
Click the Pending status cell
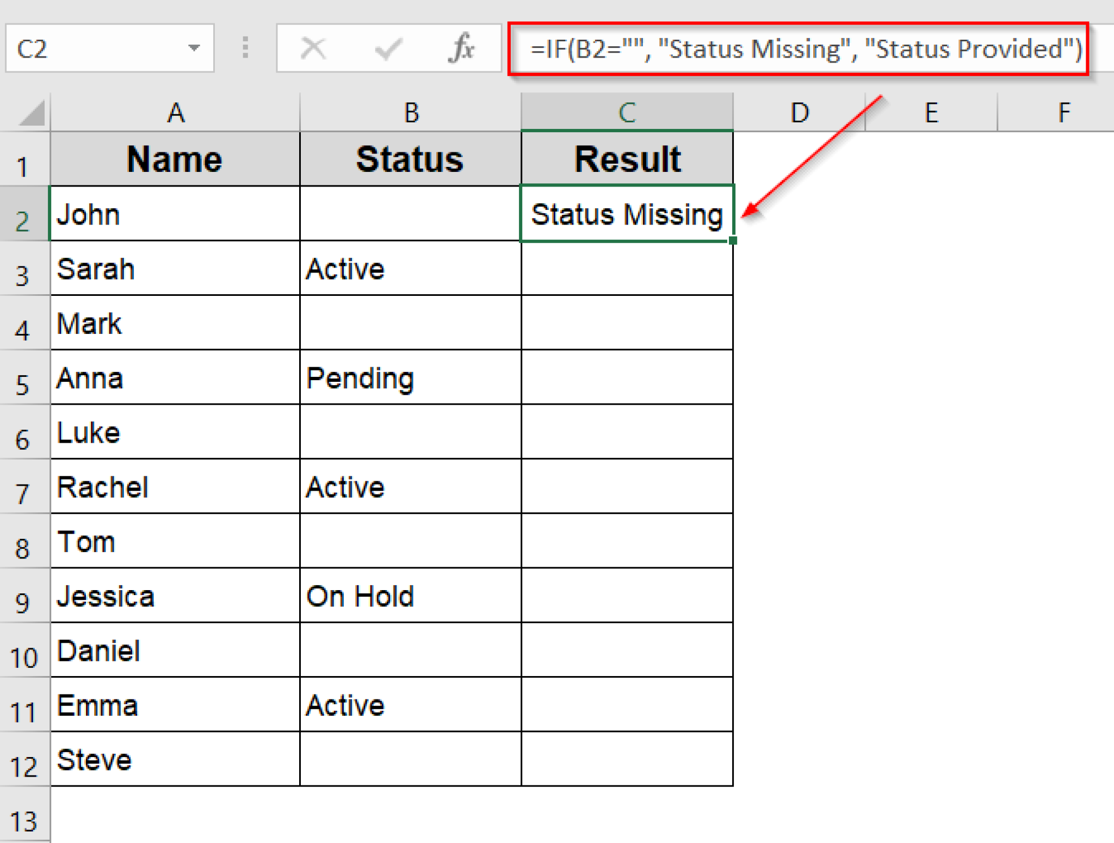(411, 377)
